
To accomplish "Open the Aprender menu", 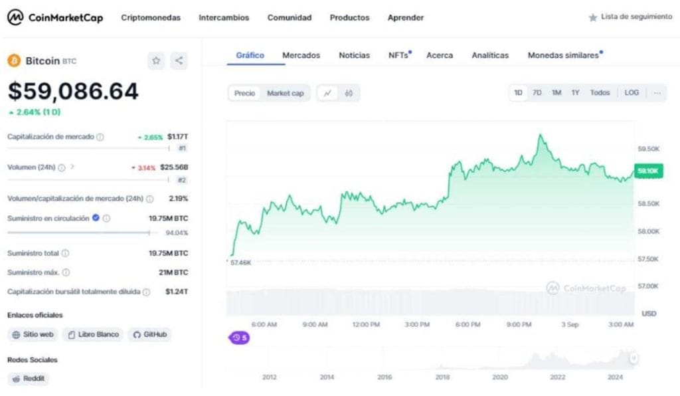I will 406,18.
